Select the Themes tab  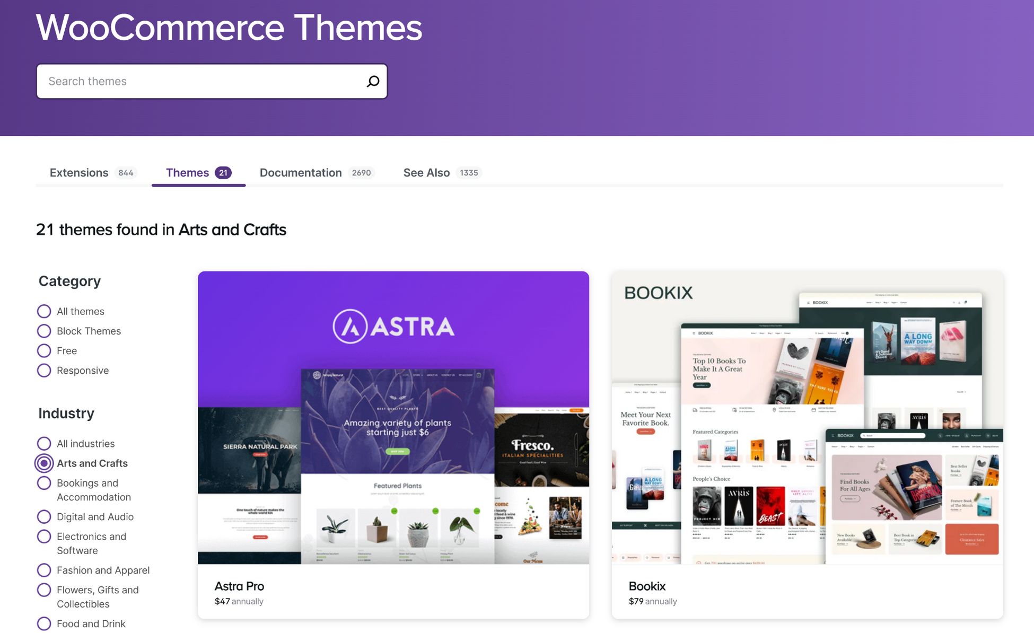point(198,173)
